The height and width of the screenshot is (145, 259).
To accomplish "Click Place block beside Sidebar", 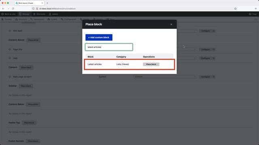I will tap(26, 86).
